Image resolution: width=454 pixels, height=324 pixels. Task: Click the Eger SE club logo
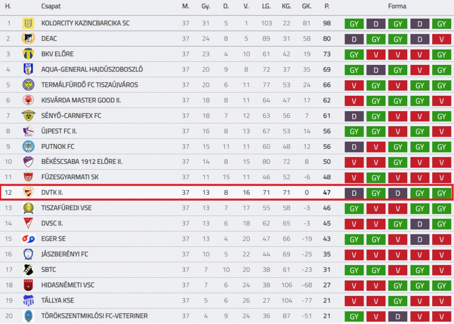[x=28, y=239]
